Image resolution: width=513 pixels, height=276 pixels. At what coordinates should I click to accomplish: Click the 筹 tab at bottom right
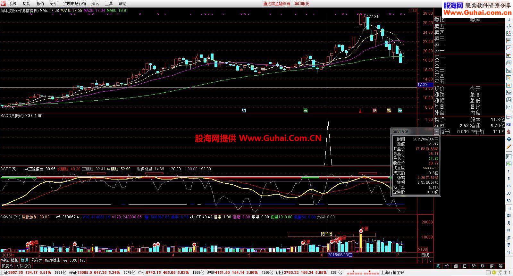500,266
